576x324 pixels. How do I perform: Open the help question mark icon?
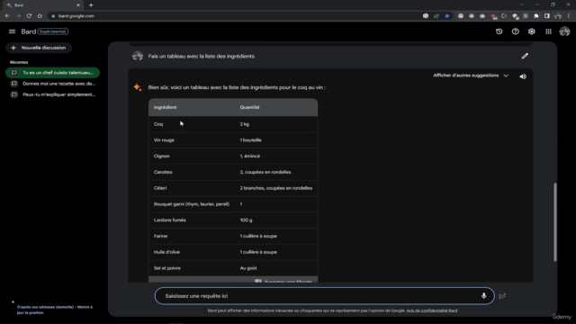(x=516, y=31)
